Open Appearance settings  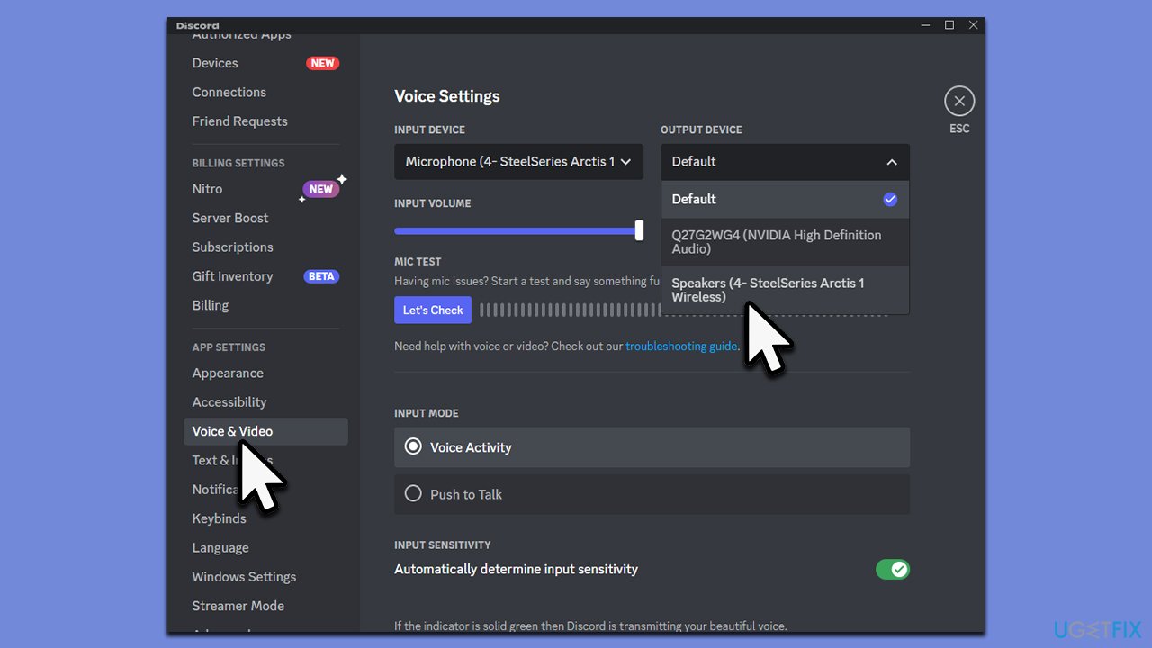(x=228, y=373)
